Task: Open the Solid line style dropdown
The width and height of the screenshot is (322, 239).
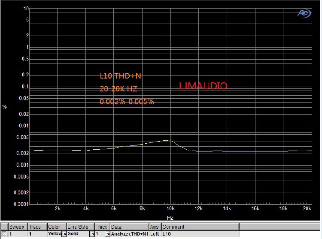Action: click(x=92, y=234)
